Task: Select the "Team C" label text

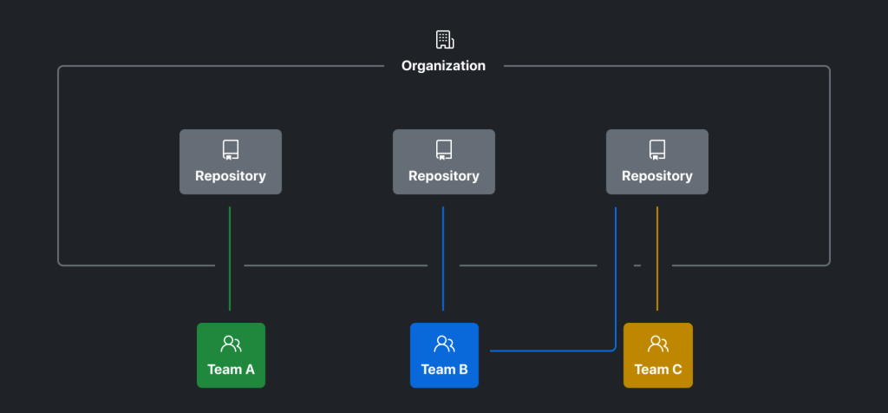Action: (658, 370)
